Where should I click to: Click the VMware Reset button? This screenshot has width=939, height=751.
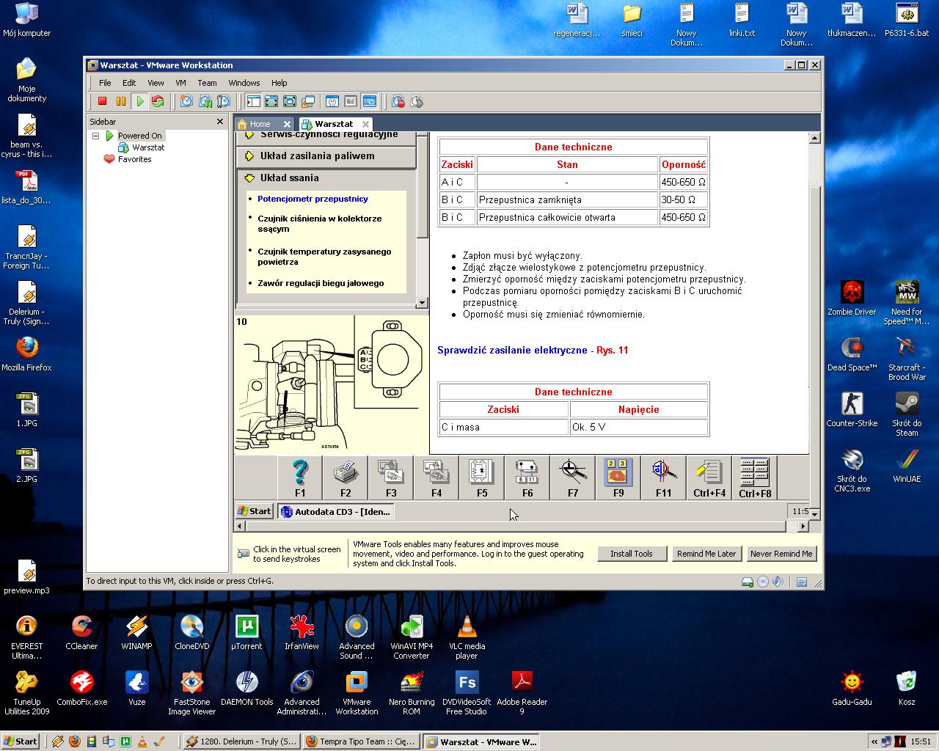click(158, 101)
